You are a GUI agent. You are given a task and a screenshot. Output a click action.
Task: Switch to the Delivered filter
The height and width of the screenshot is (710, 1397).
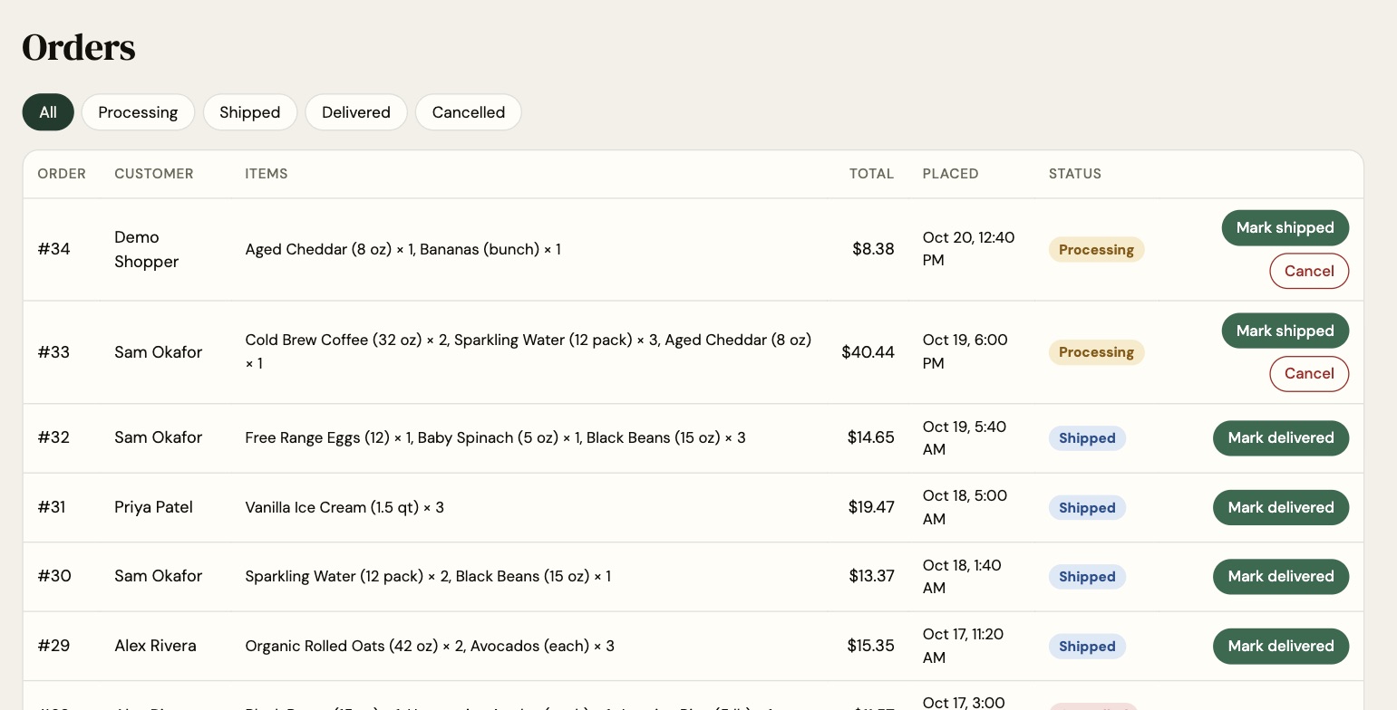(356, 112)
